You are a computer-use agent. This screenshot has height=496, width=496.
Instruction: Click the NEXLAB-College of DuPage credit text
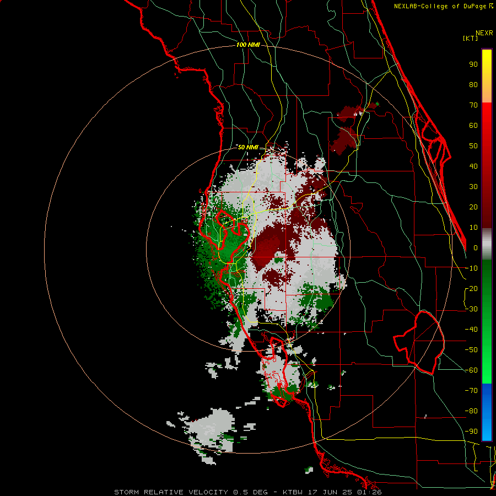[x=443, y=6]
